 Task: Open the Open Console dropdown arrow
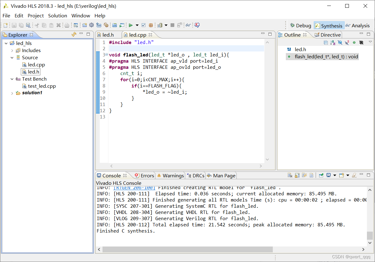(348, 175)
